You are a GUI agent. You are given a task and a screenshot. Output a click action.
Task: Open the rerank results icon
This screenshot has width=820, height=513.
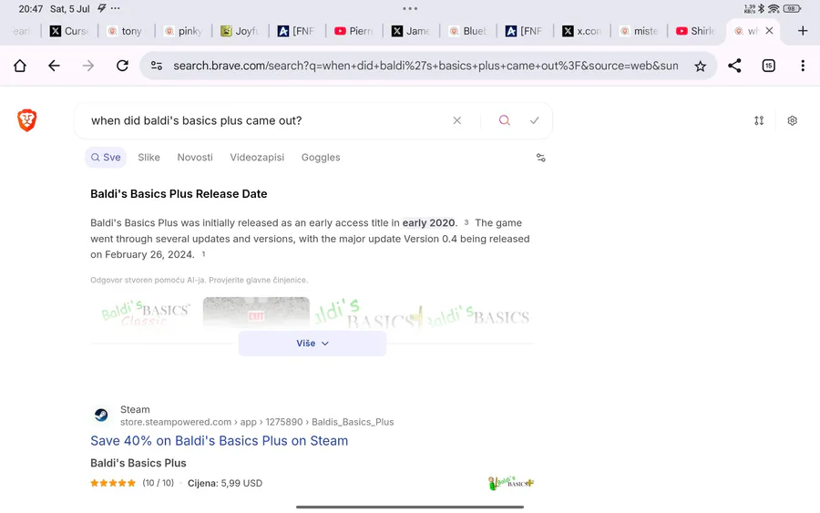pyautogui.click(x=759, y=121)
